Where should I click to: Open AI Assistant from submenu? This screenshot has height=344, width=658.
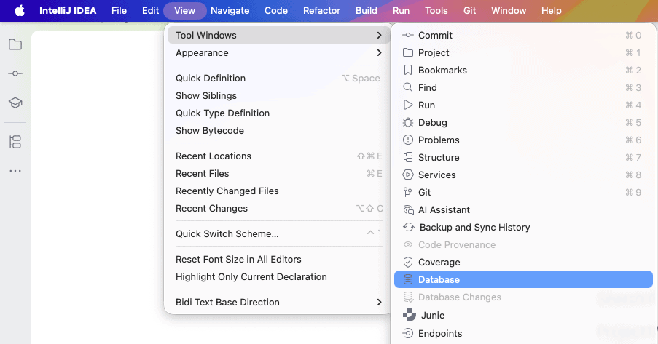pos(443,210)
